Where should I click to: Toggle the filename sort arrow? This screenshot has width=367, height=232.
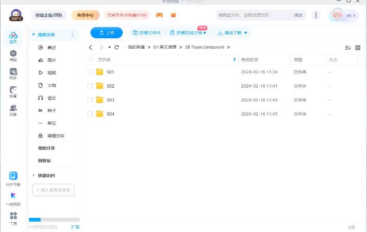[234, 60]
